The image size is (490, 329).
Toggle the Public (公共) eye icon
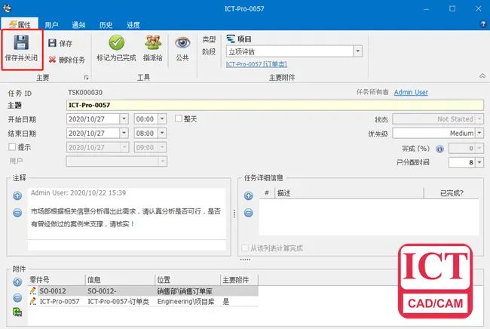click(182, 42)
